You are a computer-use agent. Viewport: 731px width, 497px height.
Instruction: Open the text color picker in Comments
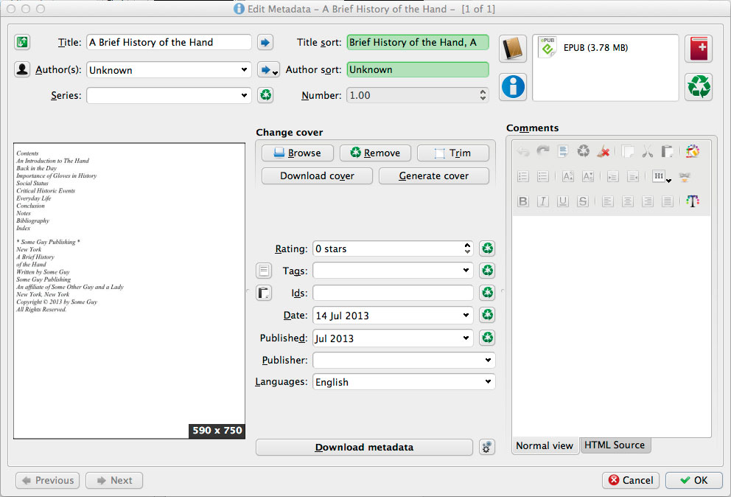point(692,201)
